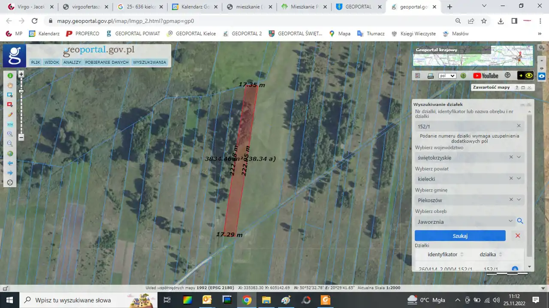This screenshot has height=308, width=549.
Task: Click the map zoom slider handle
Action: click(21, 91)
